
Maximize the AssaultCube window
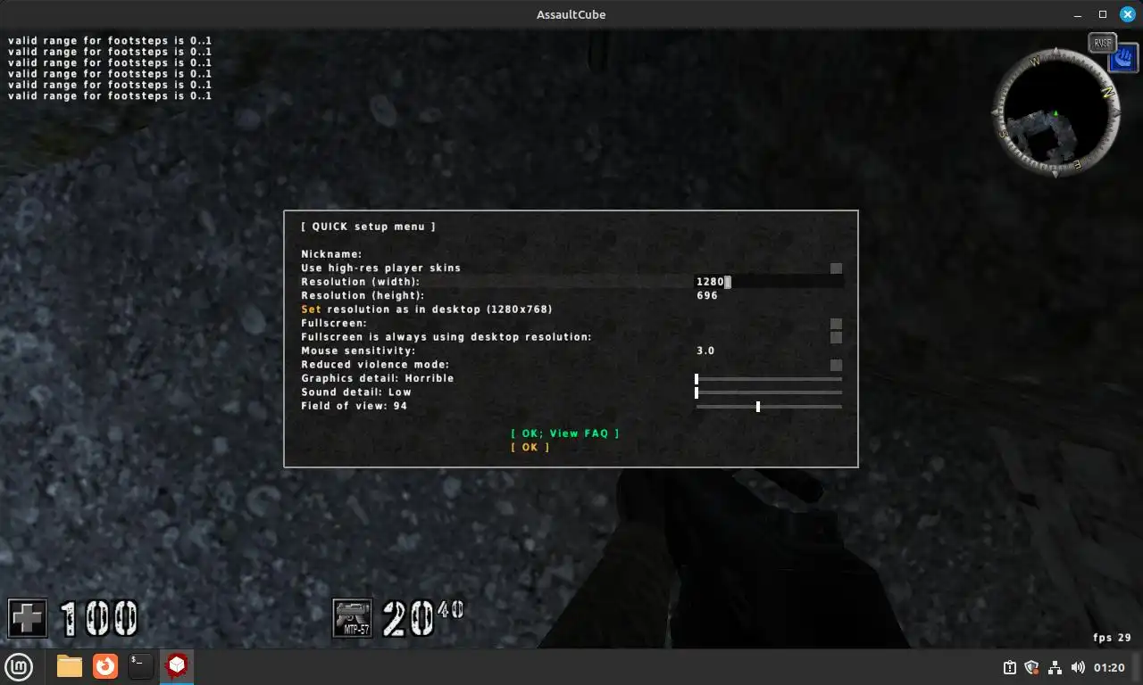coord(1103,14)
